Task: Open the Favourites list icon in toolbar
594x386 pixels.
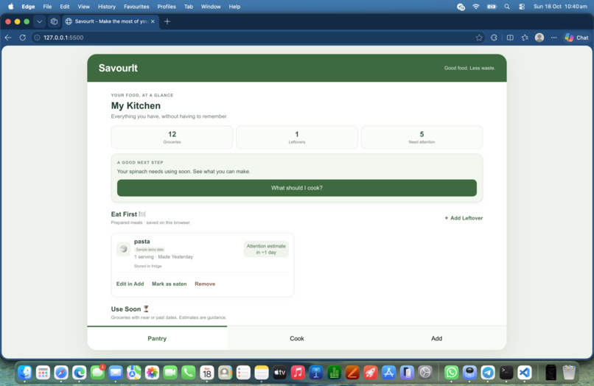Action: [525, 38]
